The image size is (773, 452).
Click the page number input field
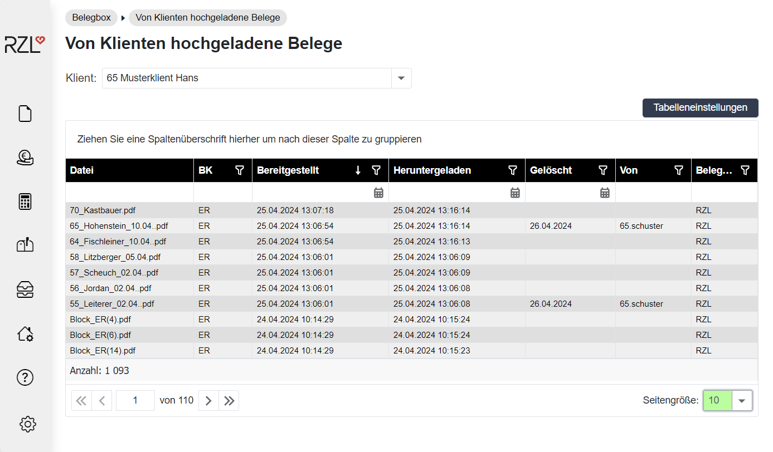[135, 401]
